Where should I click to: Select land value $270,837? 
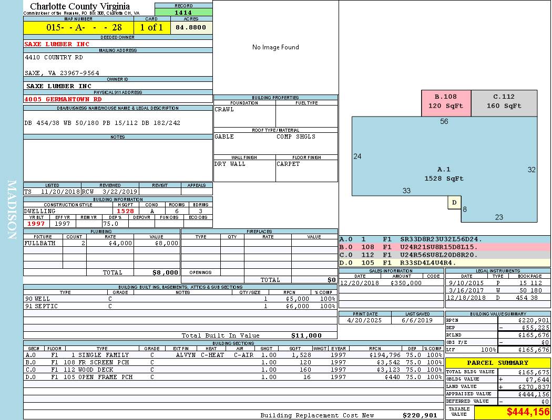[534, 387]
